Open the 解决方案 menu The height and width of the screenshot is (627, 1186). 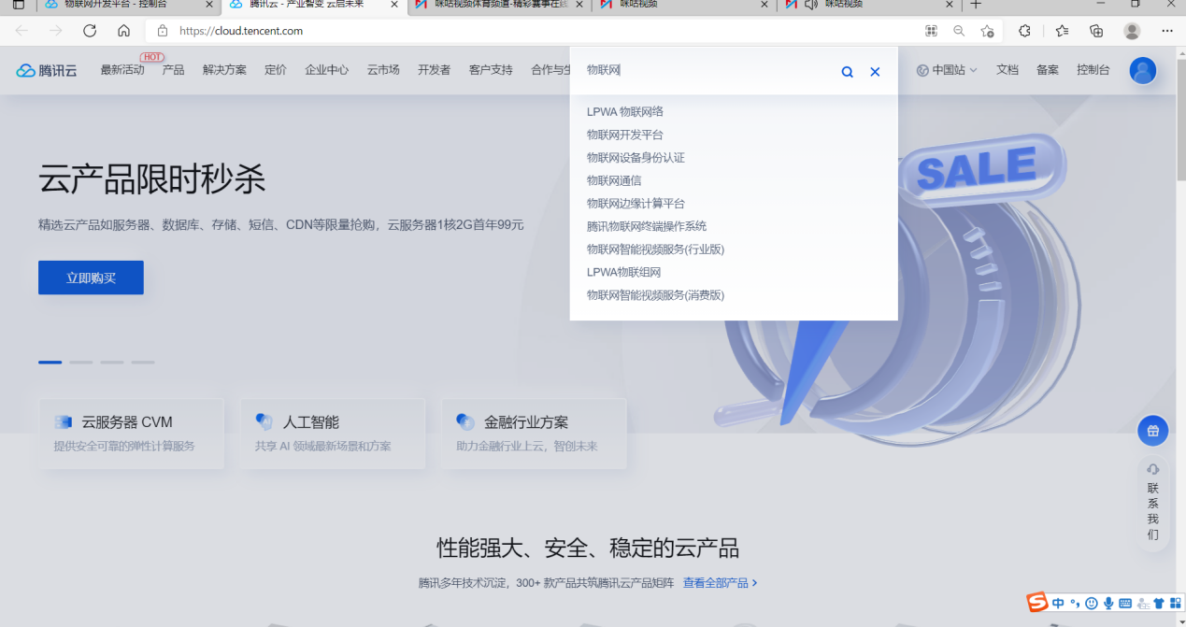pos(224,70)
